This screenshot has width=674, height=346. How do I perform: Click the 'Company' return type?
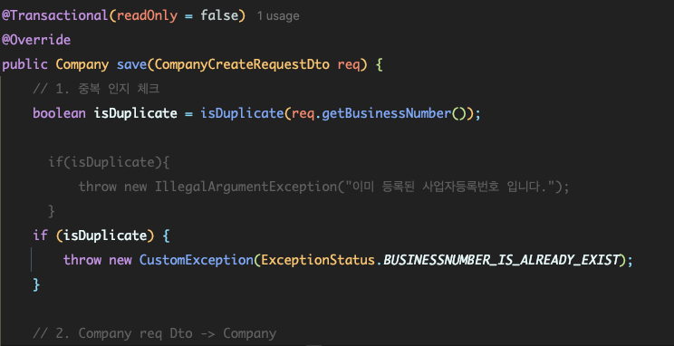pos(82,65)
